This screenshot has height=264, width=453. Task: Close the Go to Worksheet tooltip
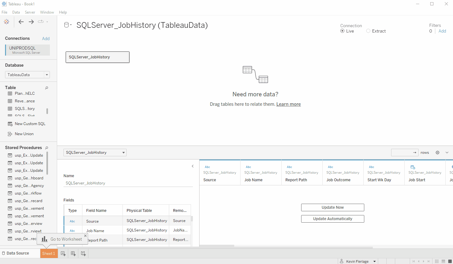pos(85,236)
